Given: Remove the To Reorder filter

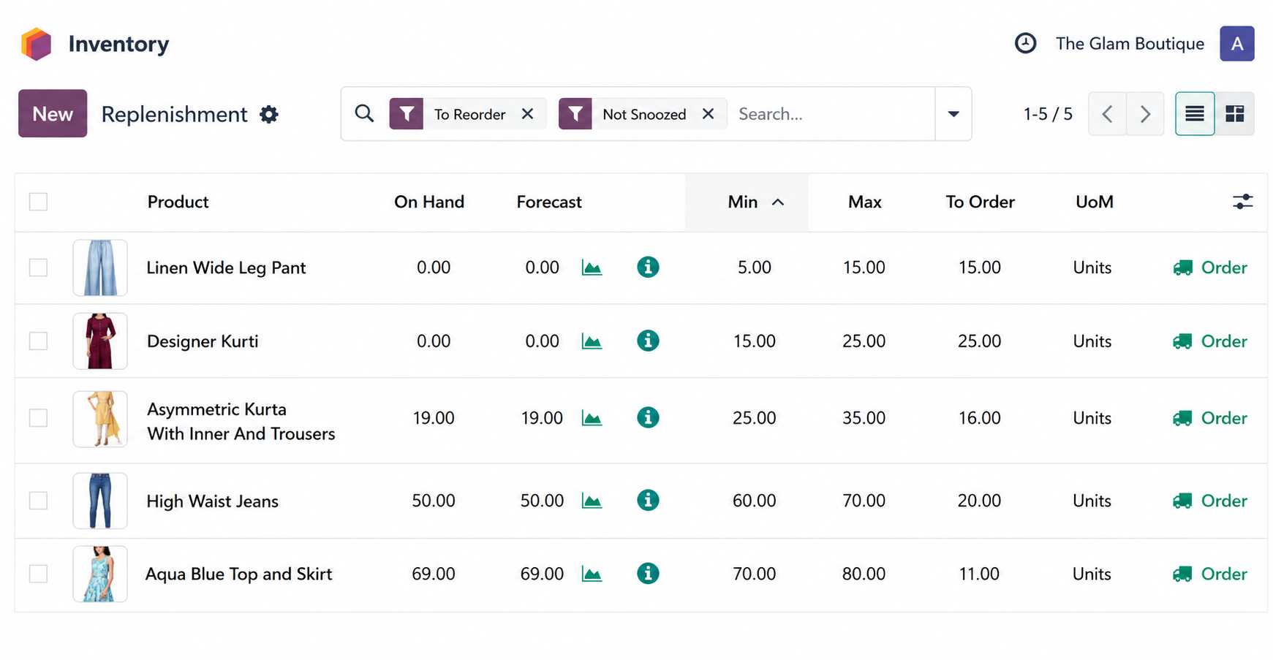Looking at the screenshot, I should 527,114.
